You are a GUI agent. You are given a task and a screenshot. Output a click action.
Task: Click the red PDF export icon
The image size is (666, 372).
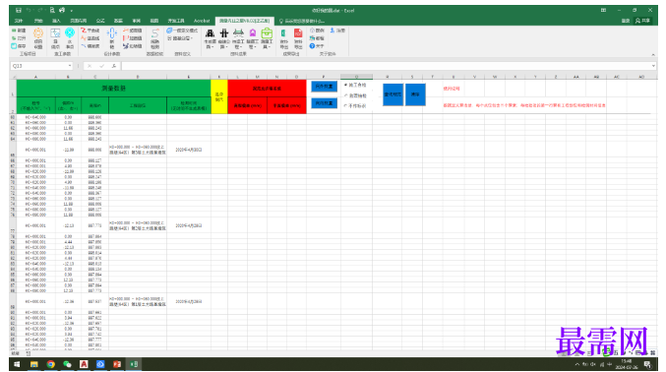(x=298, y=33)
